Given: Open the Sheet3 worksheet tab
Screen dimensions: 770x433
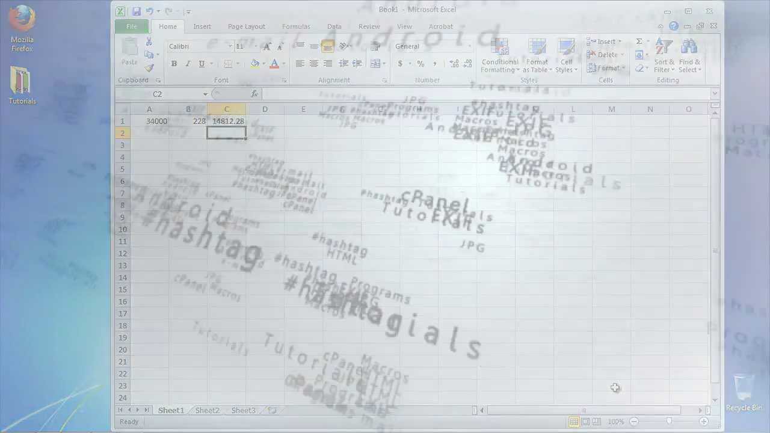Looking at the screenshot, I should pos(243,410).
